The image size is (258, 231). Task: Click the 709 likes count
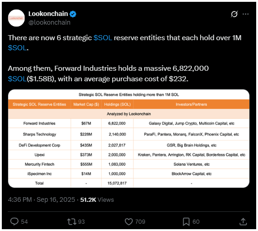(x=140, y=221)
